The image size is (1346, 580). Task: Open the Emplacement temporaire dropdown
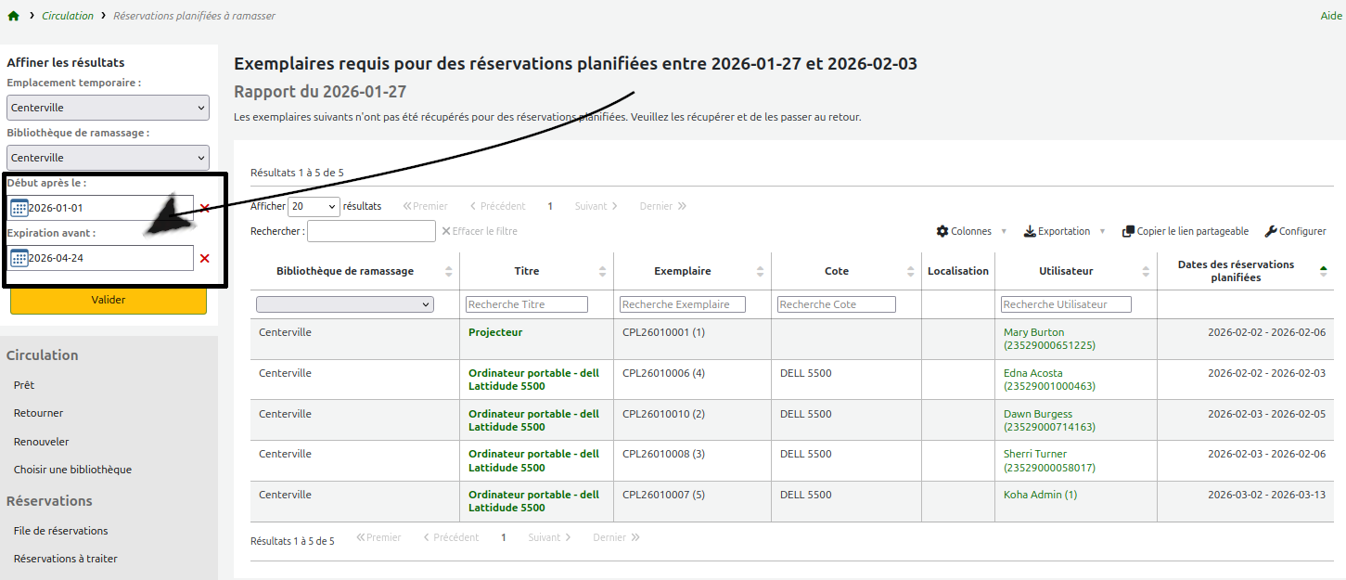pyautogui.click(x=108, y=107)
